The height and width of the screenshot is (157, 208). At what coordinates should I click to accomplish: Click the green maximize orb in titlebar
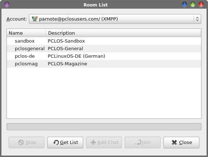click(193, 4)
